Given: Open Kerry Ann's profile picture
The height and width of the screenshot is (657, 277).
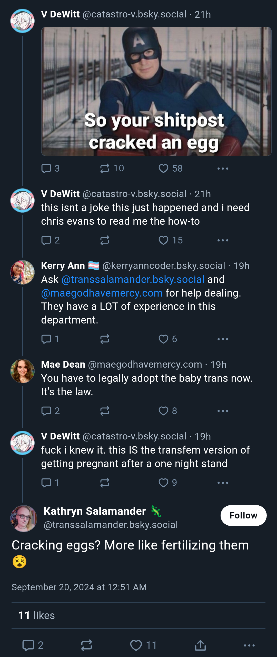Looking at the screenshot, I should pos(22,272).
